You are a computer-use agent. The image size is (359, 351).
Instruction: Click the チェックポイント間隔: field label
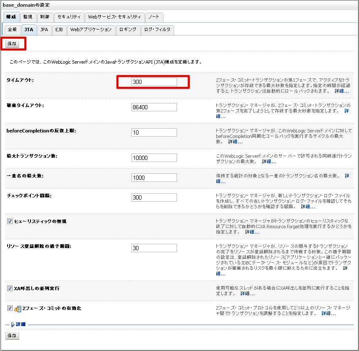29,196
